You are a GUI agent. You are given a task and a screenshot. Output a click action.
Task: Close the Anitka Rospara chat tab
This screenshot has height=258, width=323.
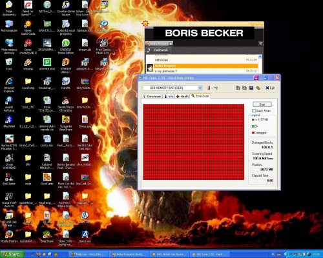click(x=171, y=44)
